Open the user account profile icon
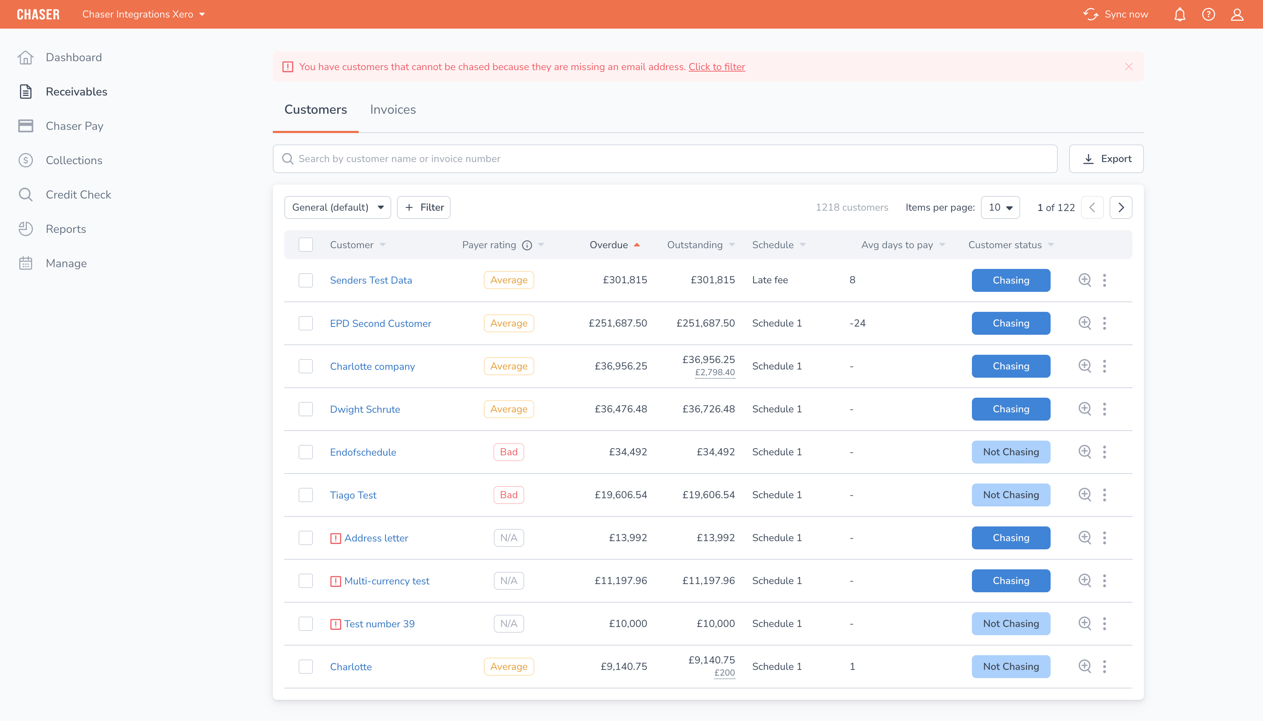This screenshot has width=1263, height=721. coord(1237,14)
